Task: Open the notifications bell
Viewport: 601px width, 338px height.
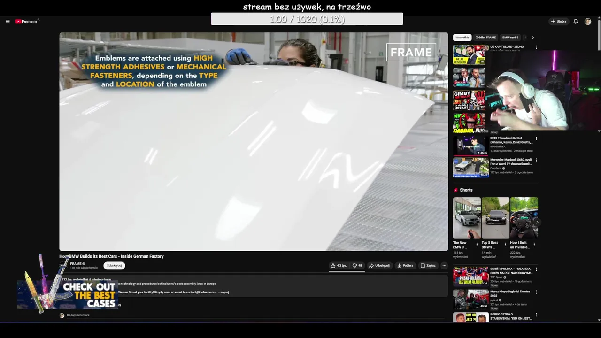Action: 575,22
